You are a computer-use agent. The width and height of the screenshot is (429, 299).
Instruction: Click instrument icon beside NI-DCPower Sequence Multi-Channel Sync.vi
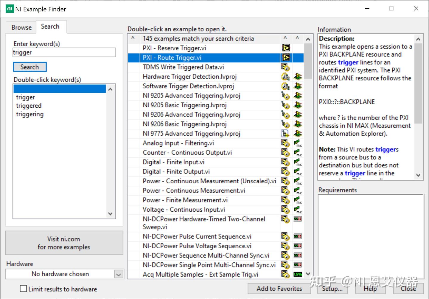(x=298, y=255)
